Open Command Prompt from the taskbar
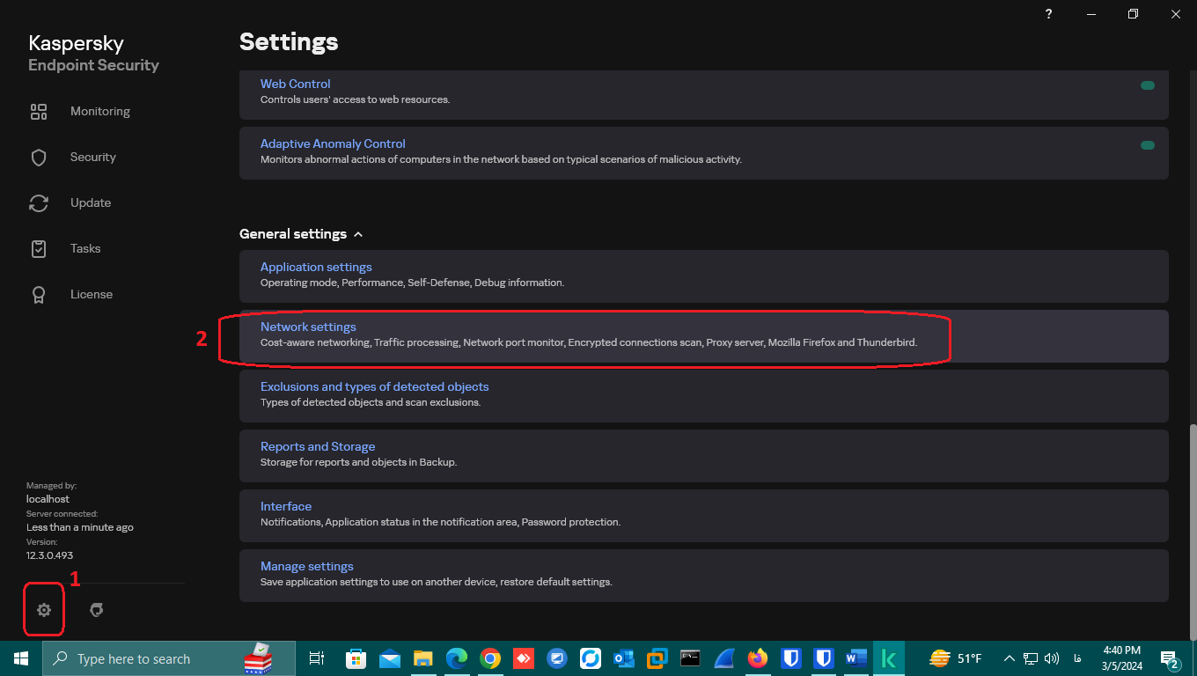The image size is (1197, 676). (690, 658)
